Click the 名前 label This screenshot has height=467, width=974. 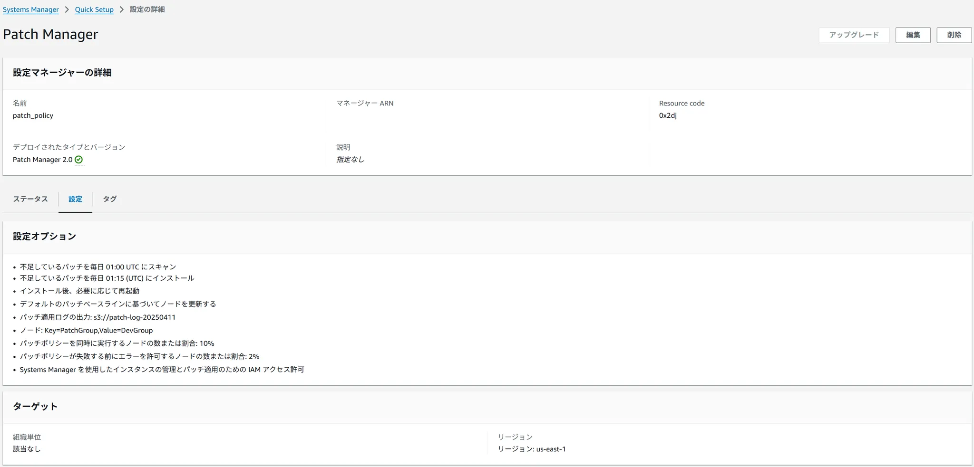[19, 103]
